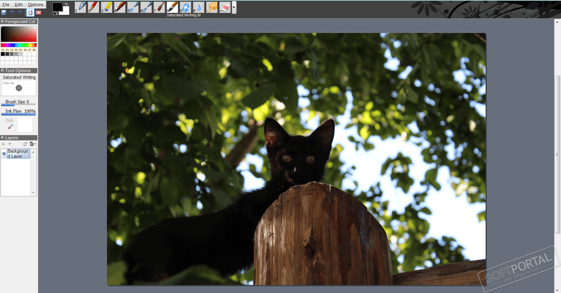Image resolution: width=561 pixels, height=293 pixels.
Task: Select the airbrush tool numbered 5
Action: pos(133,7)
